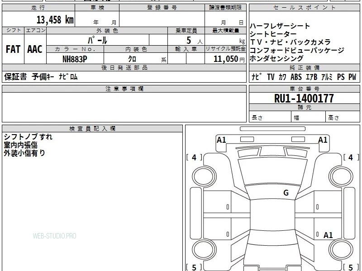Select sales point ホンダセンシング
This screenshot has height=271, width=362.
276,58
